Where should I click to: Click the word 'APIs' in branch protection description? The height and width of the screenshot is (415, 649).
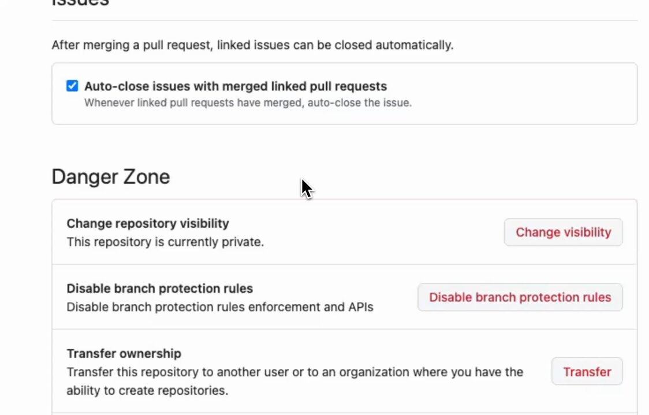360,307
